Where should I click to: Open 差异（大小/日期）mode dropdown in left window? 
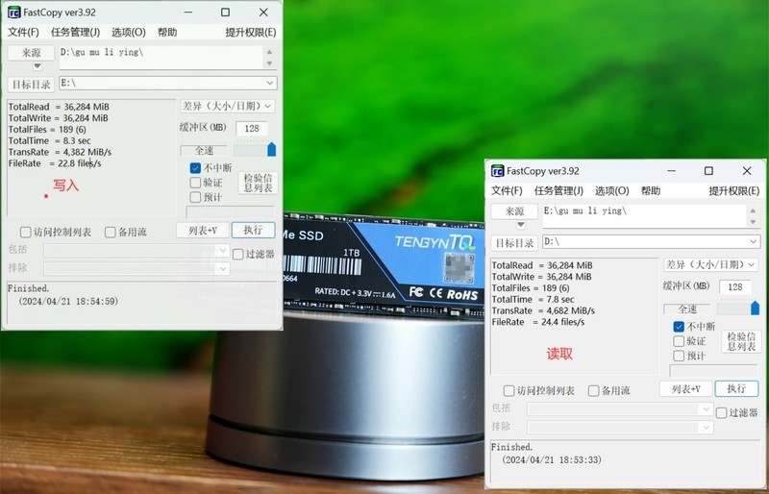pos(227,106)
